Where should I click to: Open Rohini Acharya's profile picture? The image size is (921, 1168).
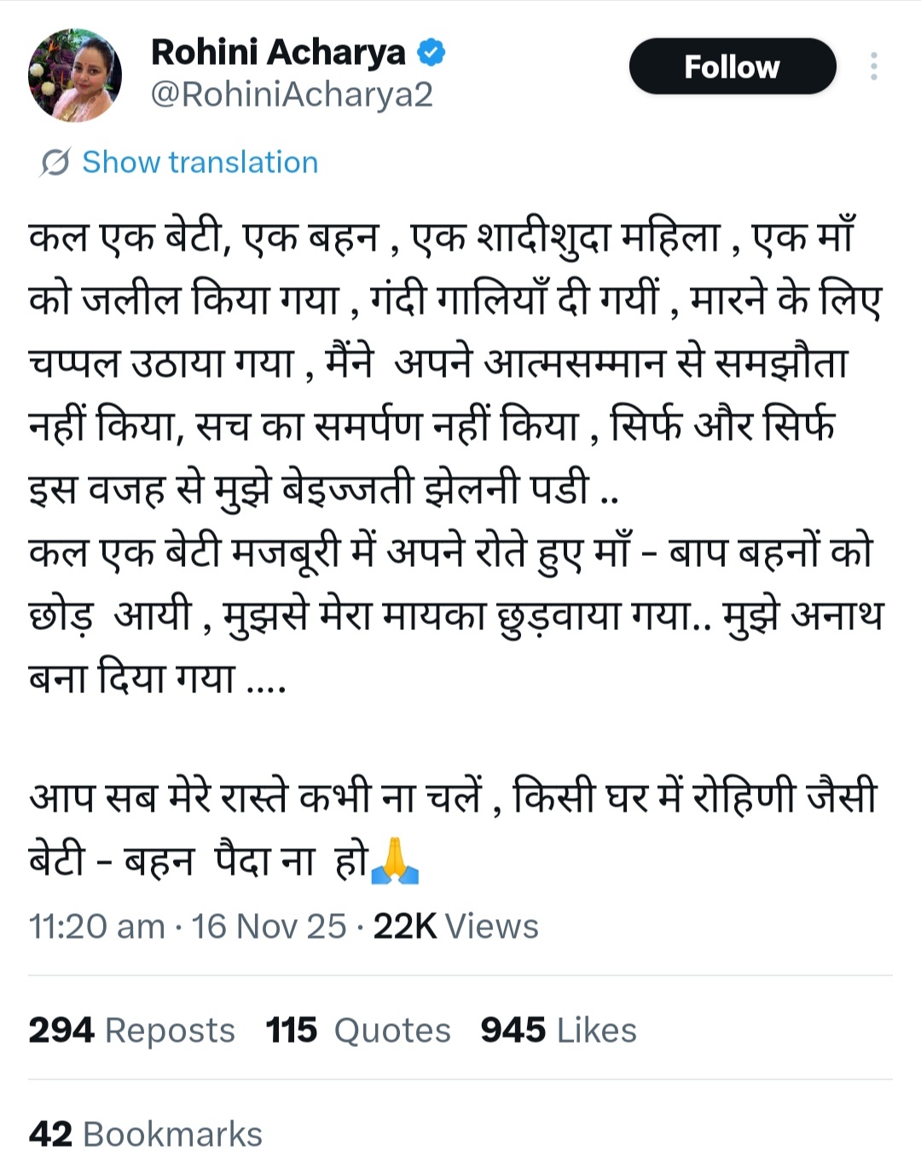(75, 76)
